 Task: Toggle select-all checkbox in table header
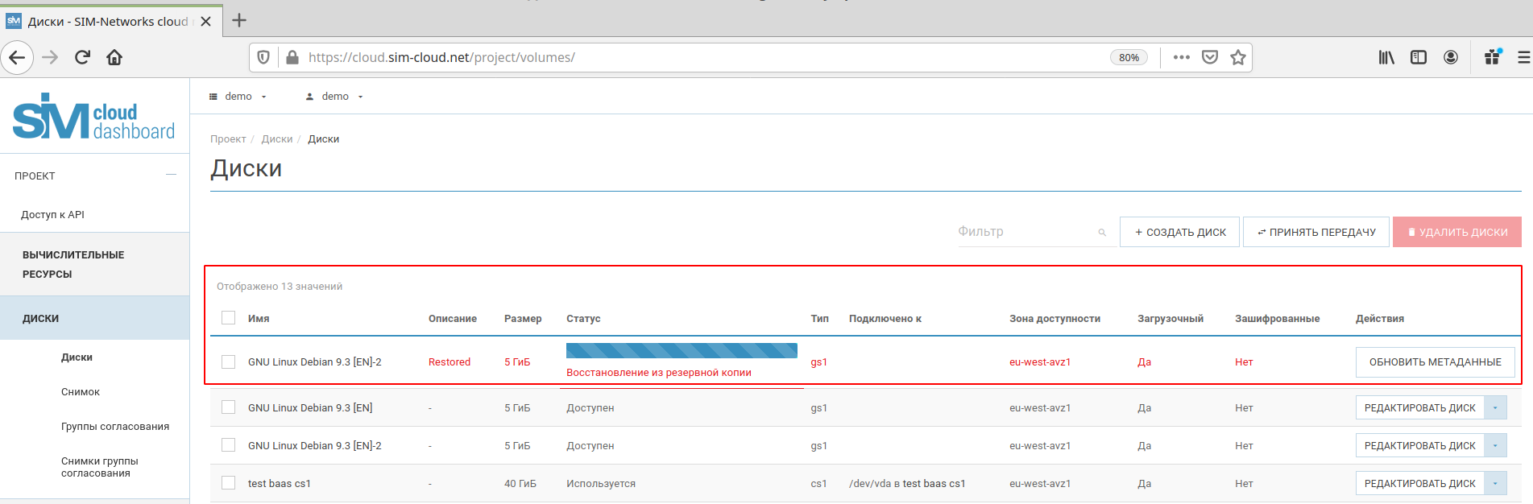(x=229, y=318)
